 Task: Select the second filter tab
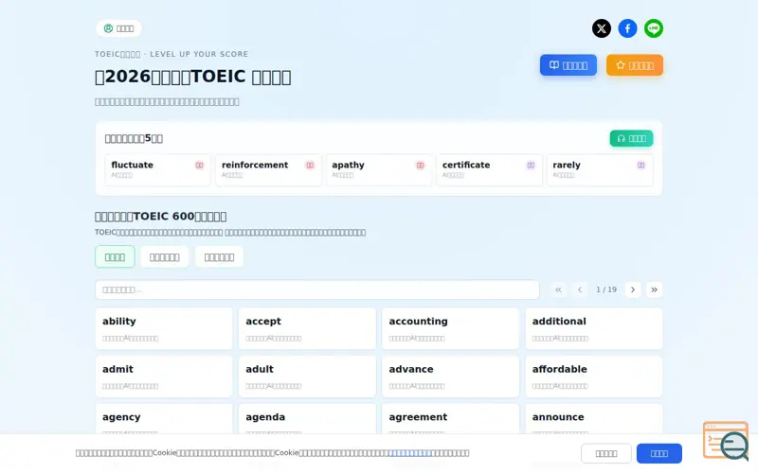[x=164, y=256]
